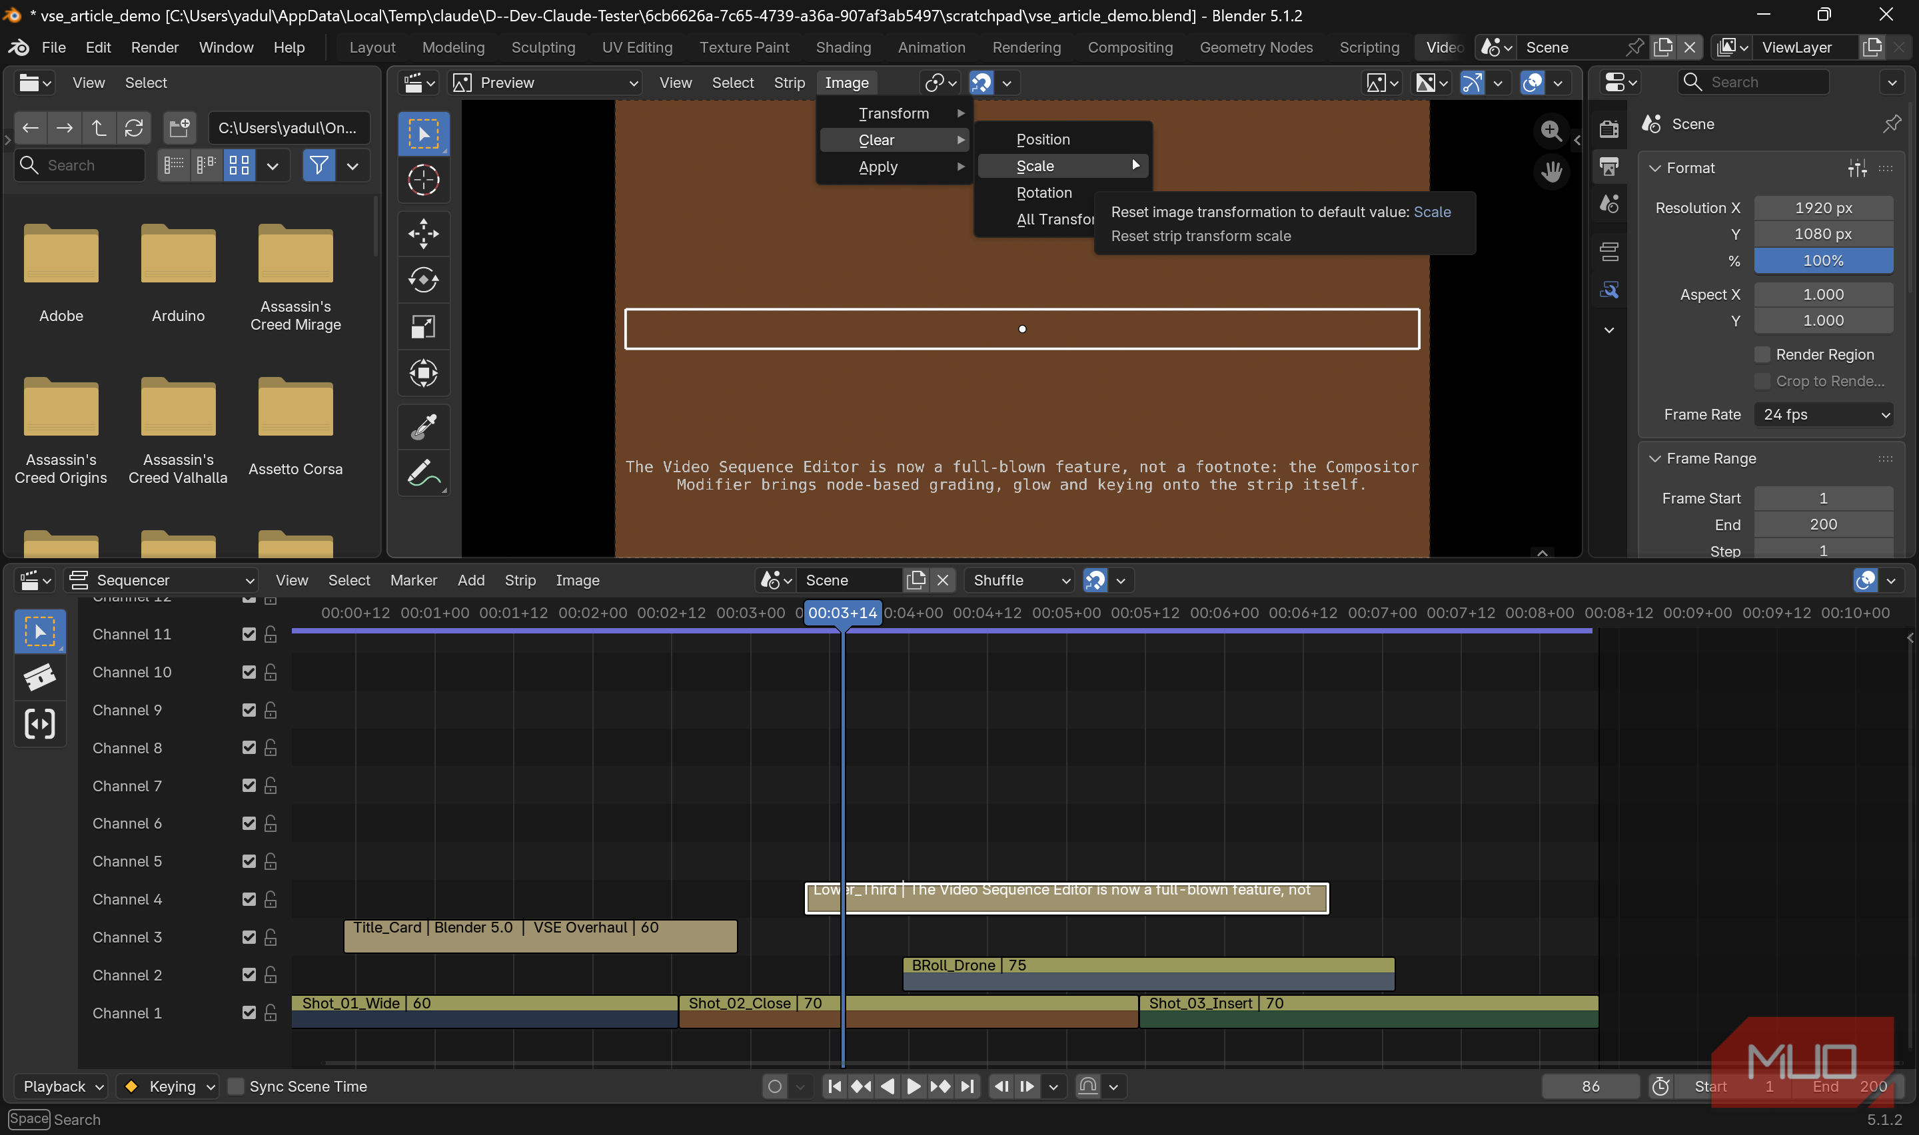Open the Sequencer view type dropdown
1919x1135 pixels.
click(161, 581)
